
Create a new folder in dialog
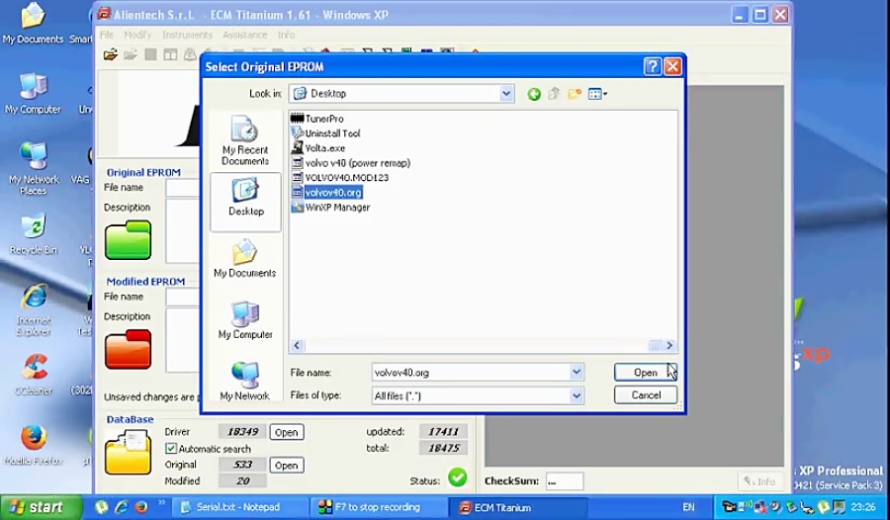tap(575, 94)
